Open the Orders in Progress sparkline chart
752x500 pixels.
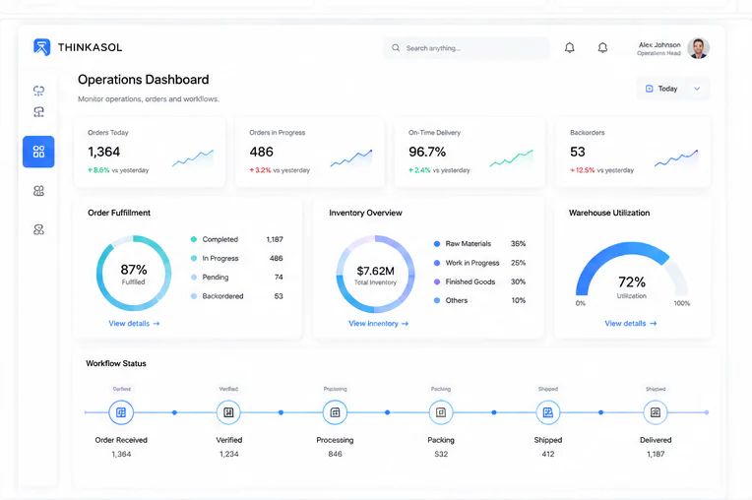[x=351, y=158]
